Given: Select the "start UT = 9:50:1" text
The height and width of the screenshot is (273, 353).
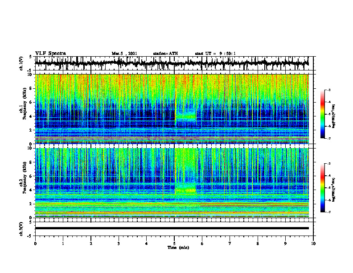Looking at the screenshot, I should 215,54.
